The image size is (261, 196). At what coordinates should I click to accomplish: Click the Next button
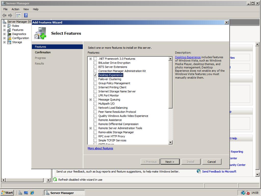(170, 162)
